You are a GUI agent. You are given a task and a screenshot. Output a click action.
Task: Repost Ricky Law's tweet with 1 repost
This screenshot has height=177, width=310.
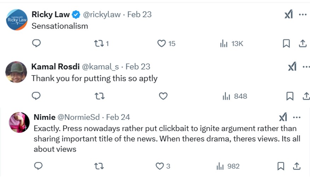pyautogui.click(x=101, y=43)
